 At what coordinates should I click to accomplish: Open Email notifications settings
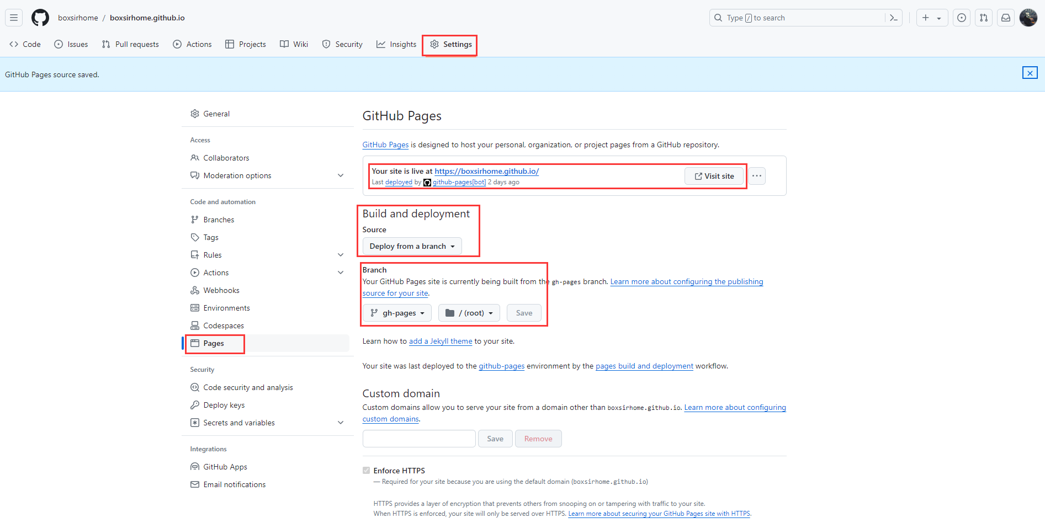(267, 484)
